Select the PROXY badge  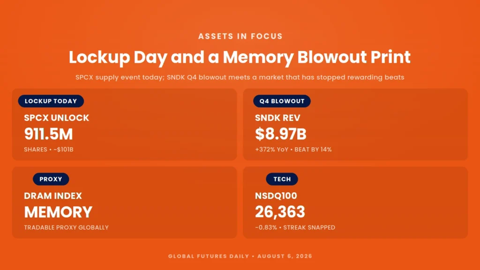tap(51, 179)
